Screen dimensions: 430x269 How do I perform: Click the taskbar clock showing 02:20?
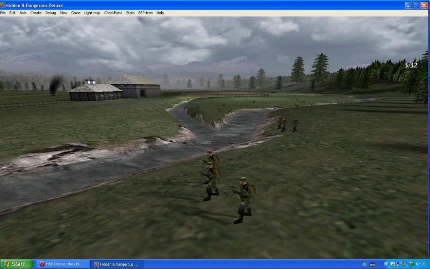pos(421,264)
